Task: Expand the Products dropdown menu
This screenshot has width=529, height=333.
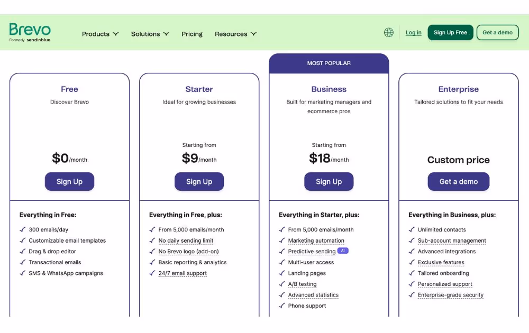Action: pyautogui.click(x=100, y=34)
